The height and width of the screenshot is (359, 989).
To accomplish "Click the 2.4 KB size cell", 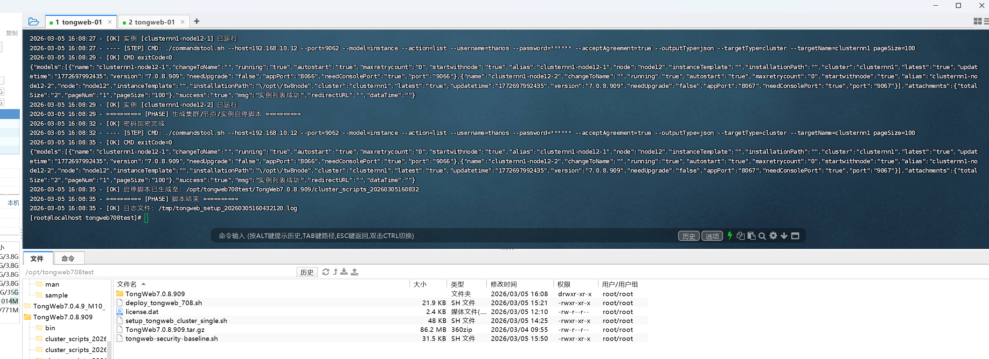I will click(x=436, y=312).
